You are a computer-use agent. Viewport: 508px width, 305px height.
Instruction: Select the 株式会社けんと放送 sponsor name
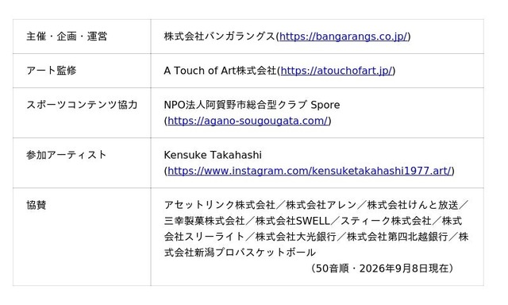[413, 205]
